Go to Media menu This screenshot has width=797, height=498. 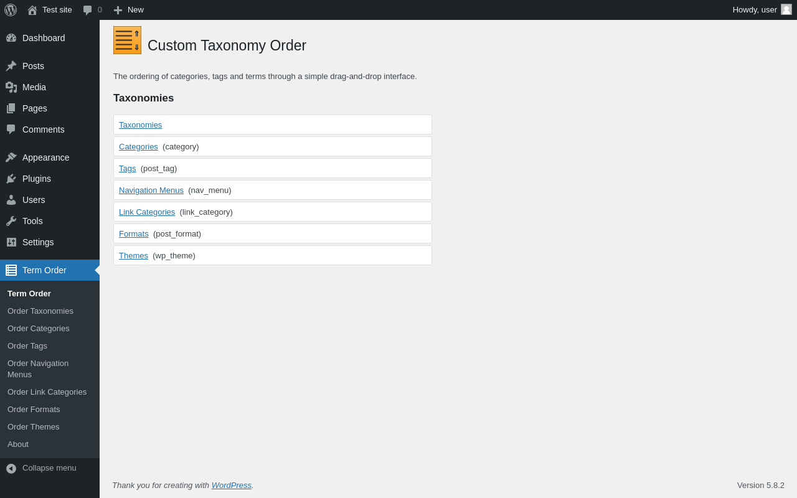(34, 87)
